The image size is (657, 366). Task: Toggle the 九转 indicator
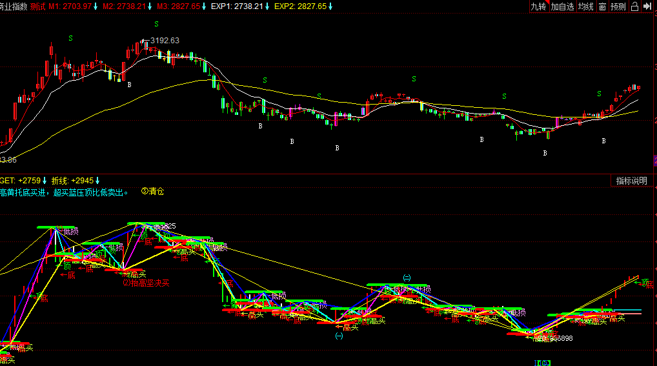[538, 6]
